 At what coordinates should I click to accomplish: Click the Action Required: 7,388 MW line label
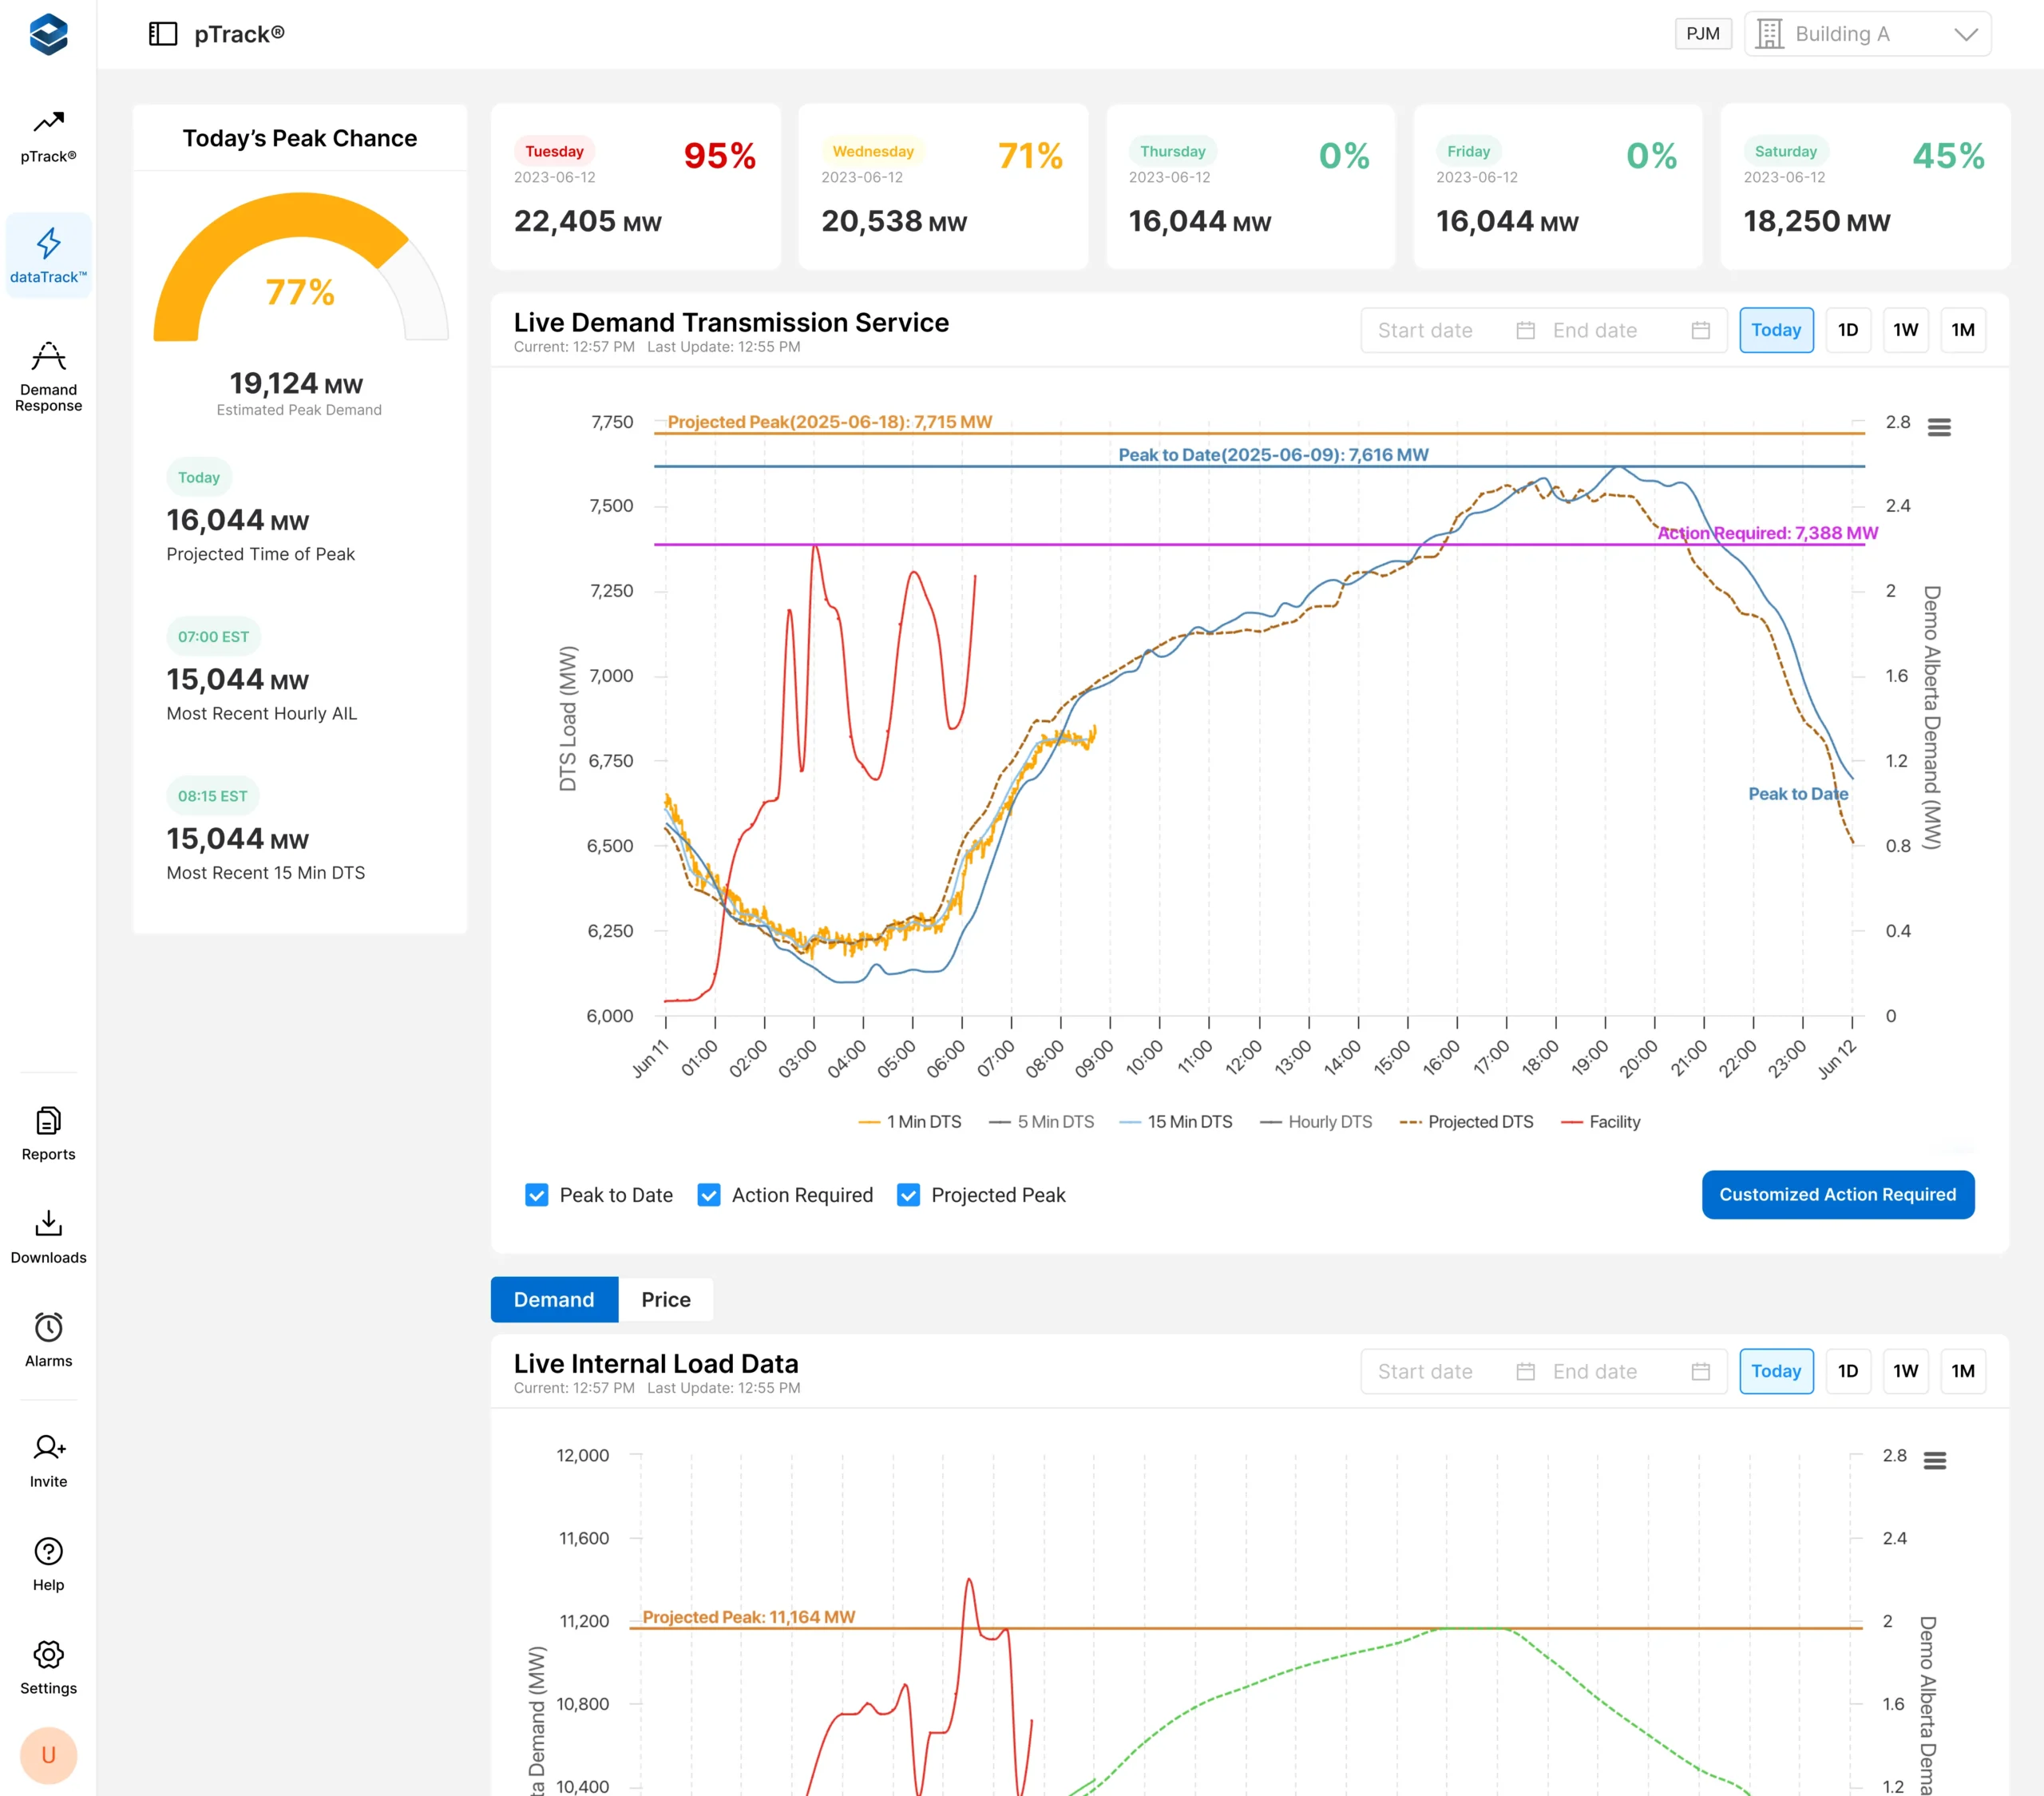tap(1767, 533)
